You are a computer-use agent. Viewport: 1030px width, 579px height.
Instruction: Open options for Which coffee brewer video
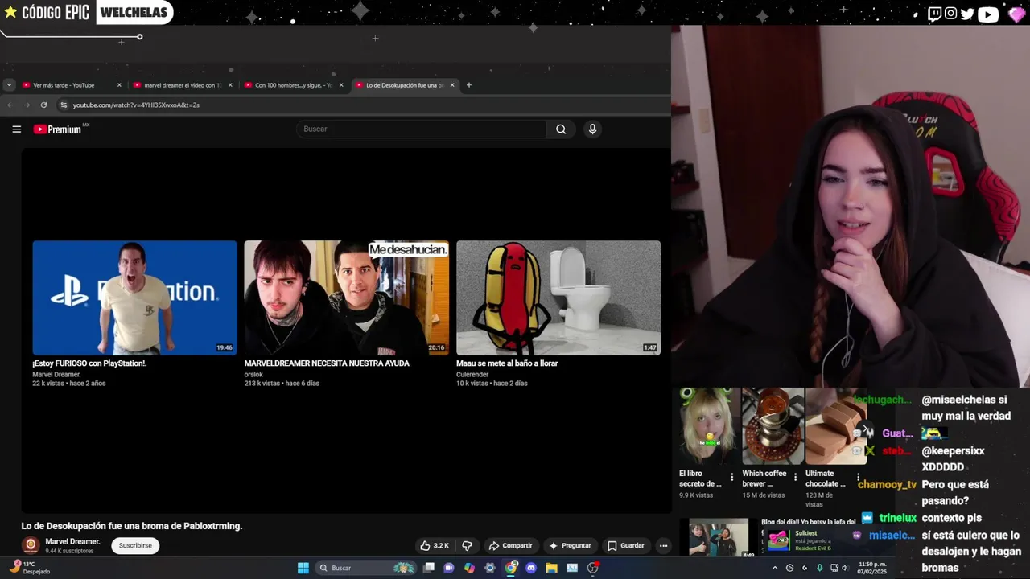click(795, 478)
